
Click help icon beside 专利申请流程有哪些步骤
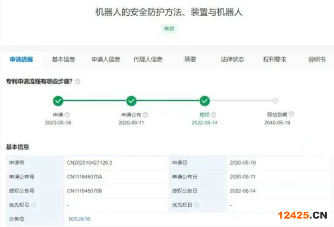tap(78, 82)
